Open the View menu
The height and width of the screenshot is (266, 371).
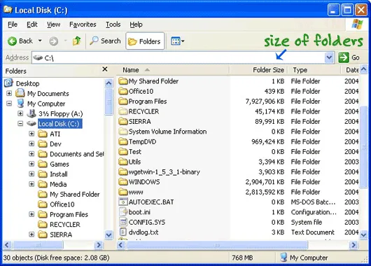pyautogui.click(x=53, y=24)
